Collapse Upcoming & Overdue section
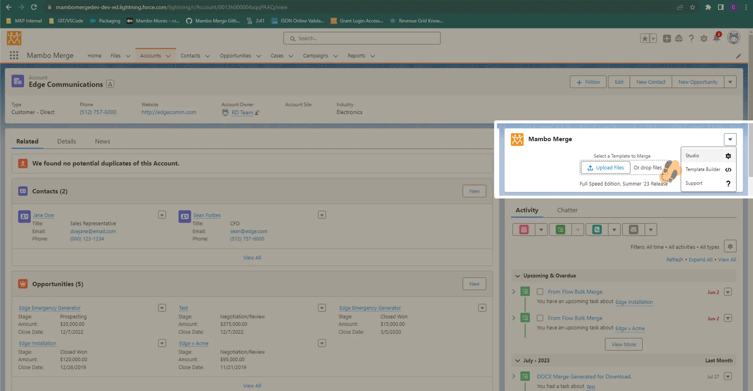This screenshot has height=391, width=753. point(517,276)
